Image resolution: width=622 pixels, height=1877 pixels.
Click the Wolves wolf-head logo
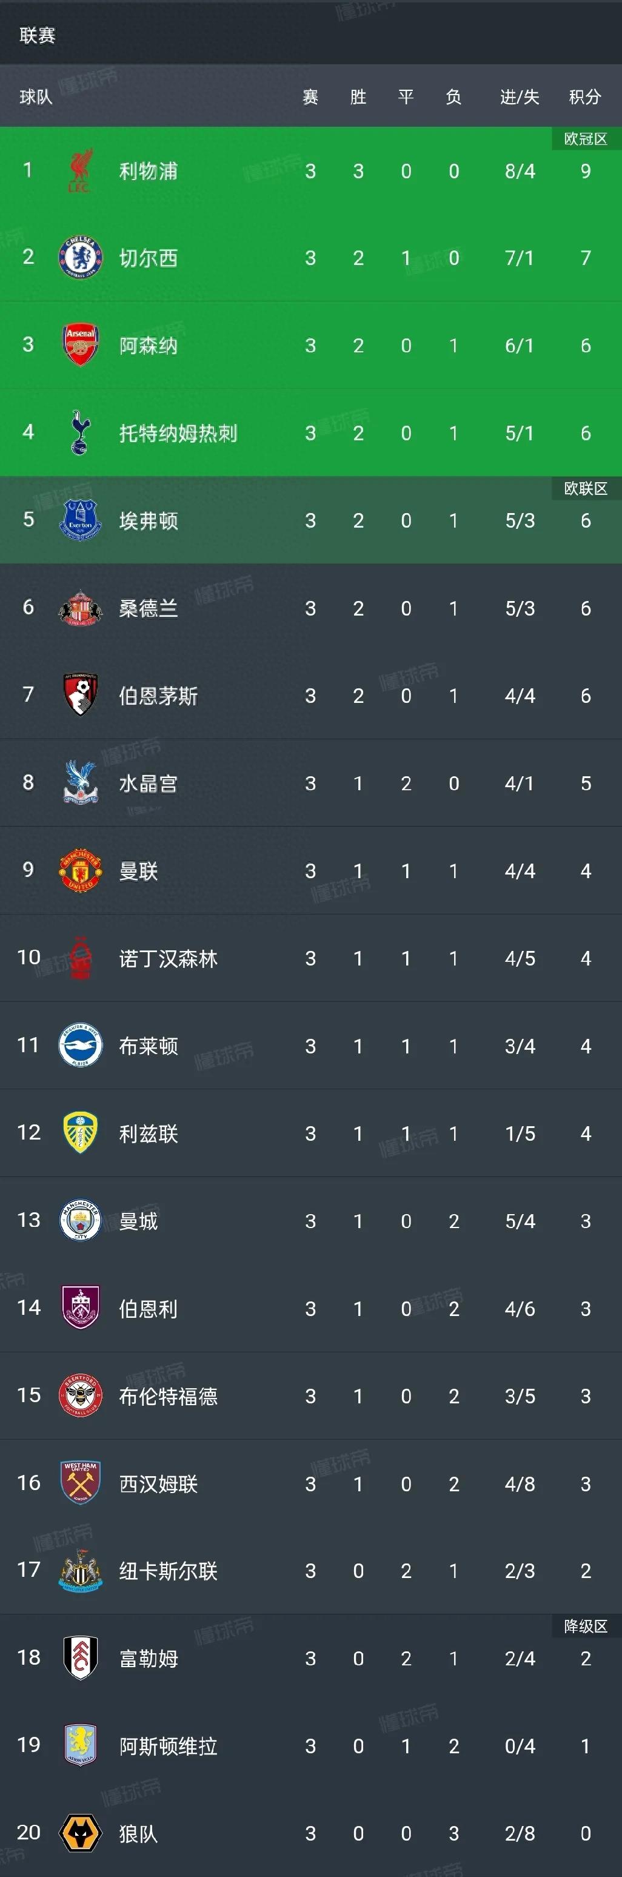[x=80, y=1833]
